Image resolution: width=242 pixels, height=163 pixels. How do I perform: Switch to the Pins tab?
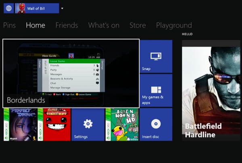(9, 25)
